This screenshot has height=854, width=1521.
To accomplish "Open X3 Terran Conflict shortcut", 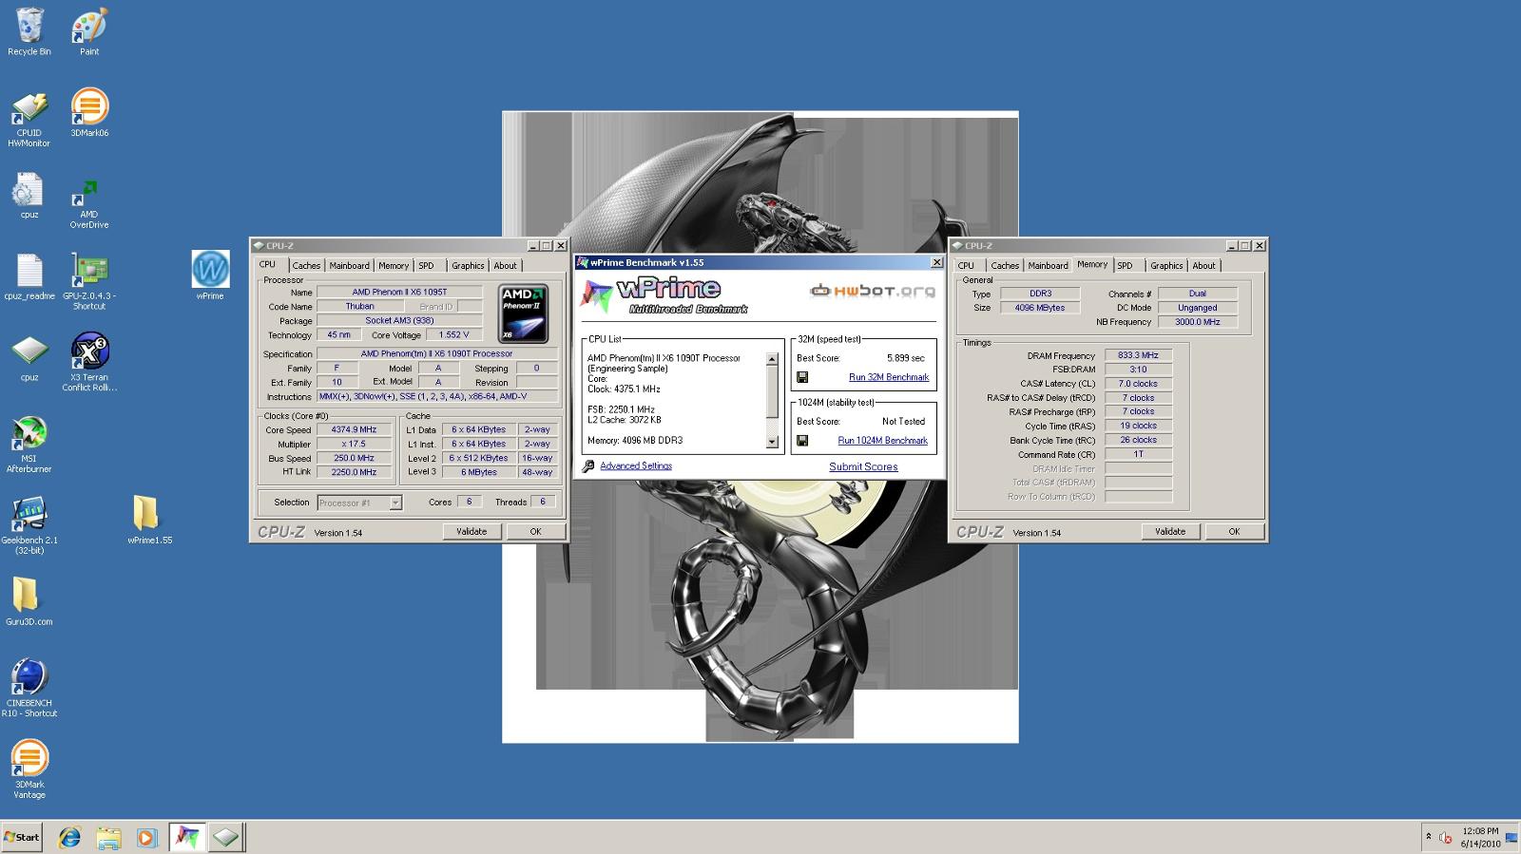I will 89,363.
